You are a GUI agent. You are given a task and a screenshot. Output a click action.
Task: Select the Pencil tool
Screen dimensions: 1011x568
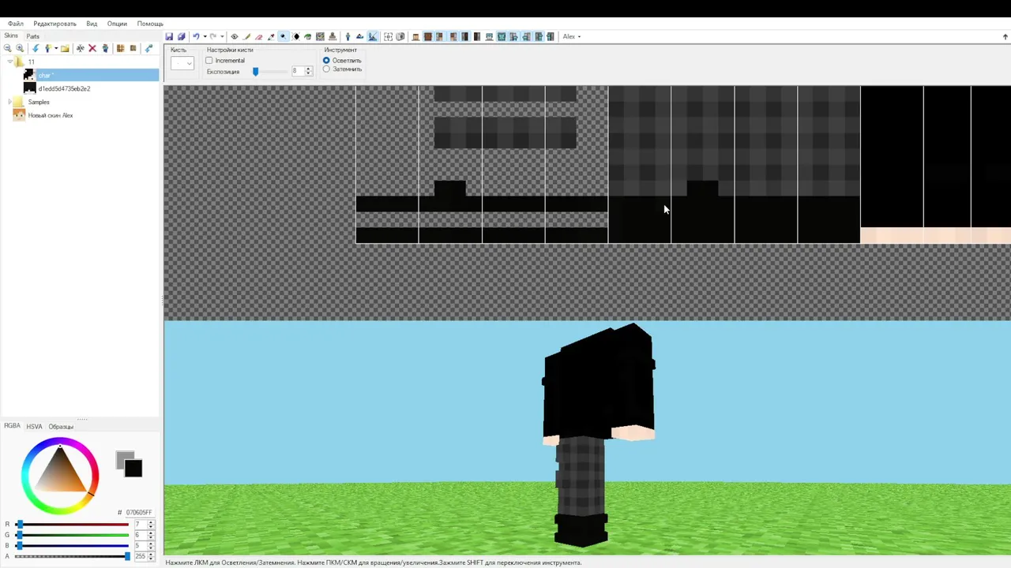pyautogui.click(x=246, y=36)
